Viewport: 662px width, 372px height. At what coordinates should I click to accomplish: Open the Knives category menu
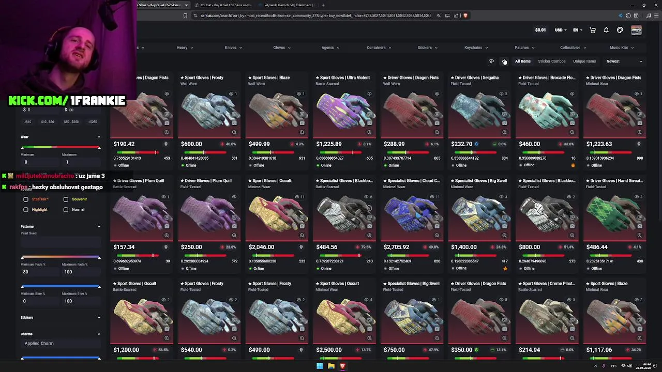233,48
